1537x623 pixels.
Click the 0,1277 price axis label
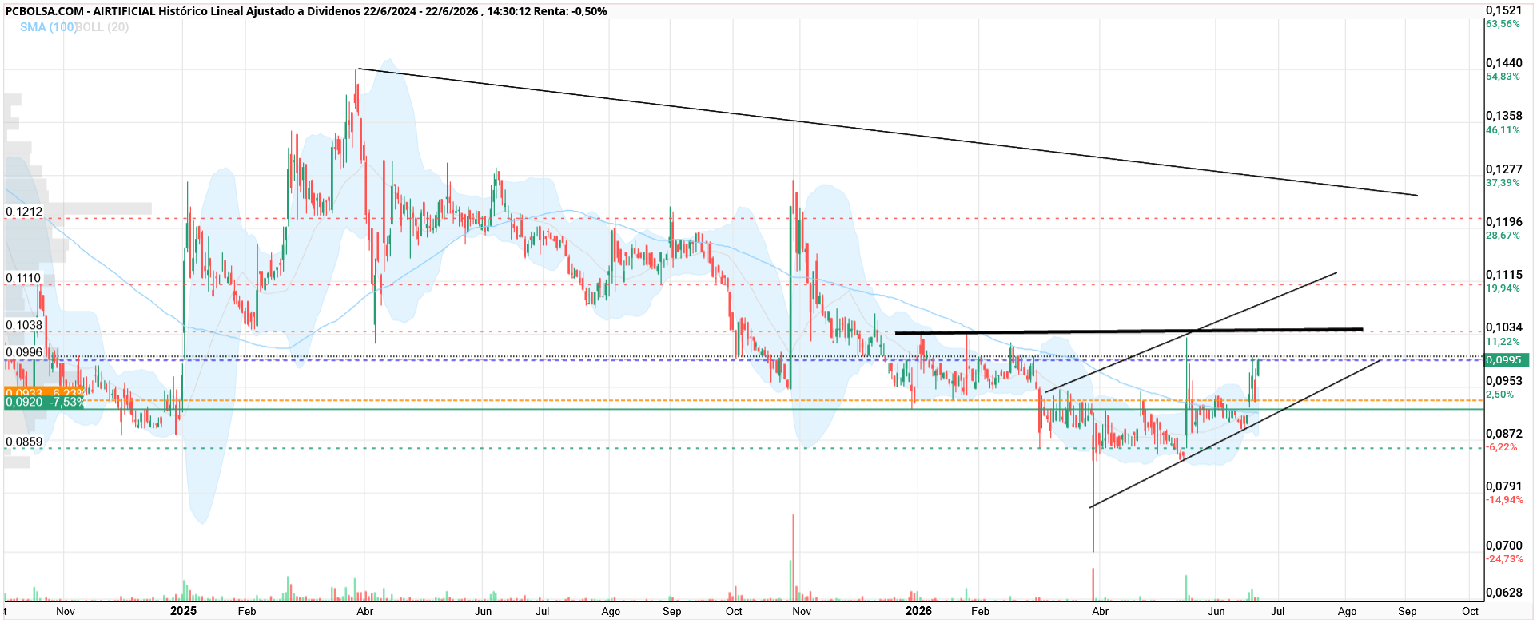(1503, 169)
